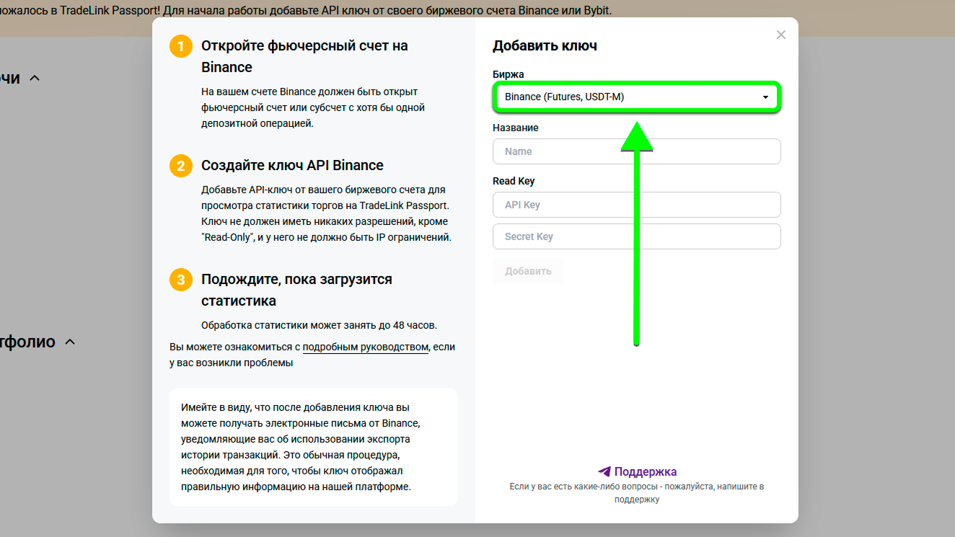Viewport: 955px width, 537px height.
Task: Click the Secret Key input field
Action: [636, 236]
